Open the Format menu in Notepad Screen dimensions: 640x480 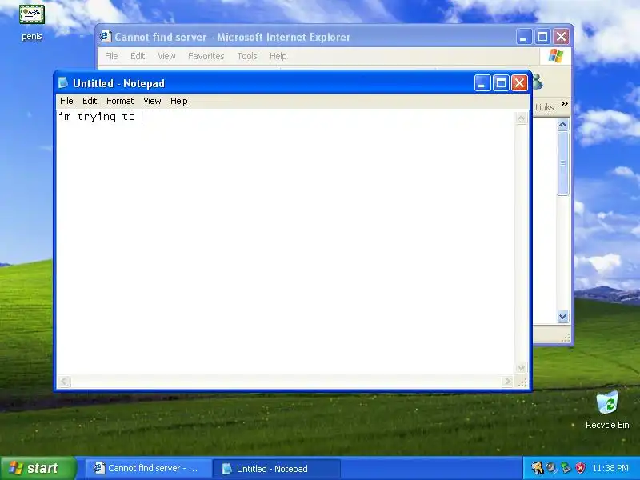[120, 101]
